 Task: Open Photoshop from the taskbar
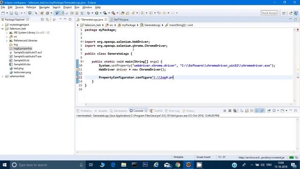click(x=145, y=165)
